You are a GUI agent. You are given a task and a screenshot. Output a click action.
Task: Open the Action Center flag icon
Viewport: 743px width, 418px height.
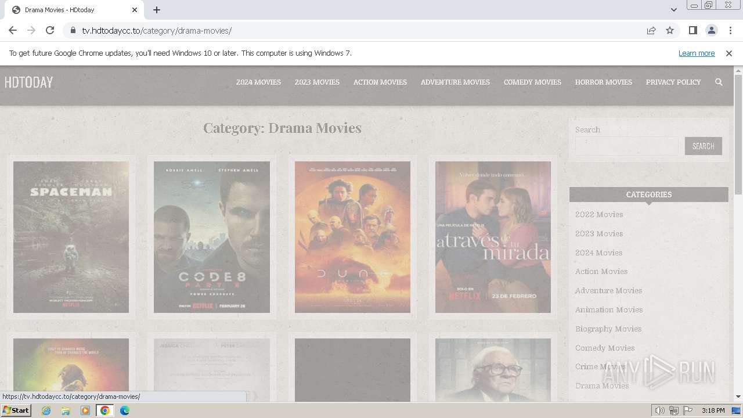click(688, 410)
